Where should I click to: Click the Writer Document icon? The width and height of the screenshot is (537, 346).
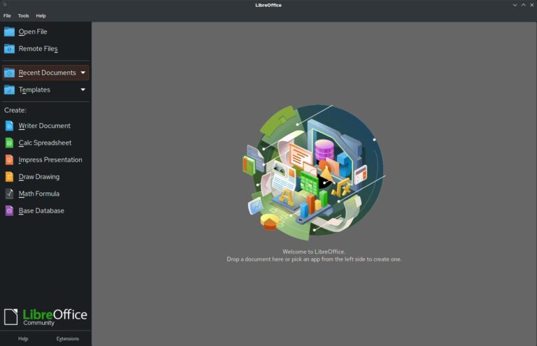(x=9, y=126)
